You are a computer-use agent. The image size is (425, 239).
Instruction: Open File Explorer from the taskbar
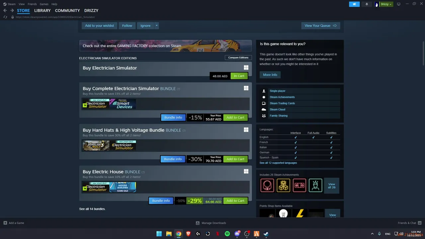[169, 234]
